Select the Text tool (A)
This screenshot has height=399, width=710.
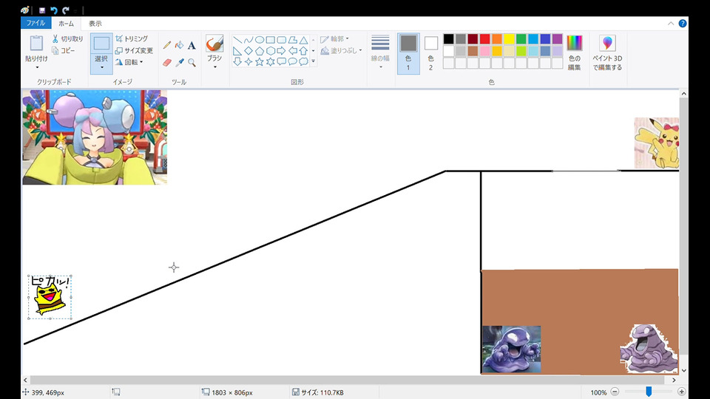tap(192, 45)
